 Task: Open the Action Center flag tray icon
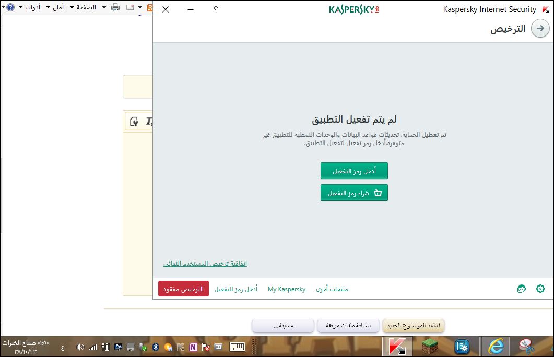click(205, 347)
